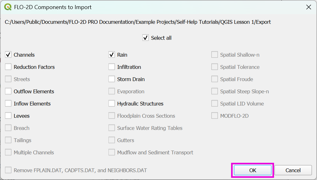Uncheck the Channels checkbox

click(x=8, y=55)
